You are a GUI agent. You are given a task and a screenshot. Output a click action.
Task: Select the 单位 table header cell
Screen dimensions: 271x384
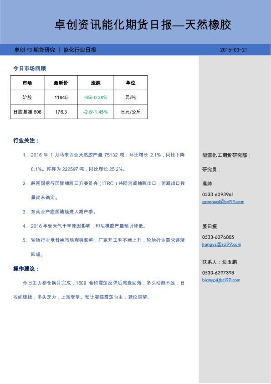[130, 83]
